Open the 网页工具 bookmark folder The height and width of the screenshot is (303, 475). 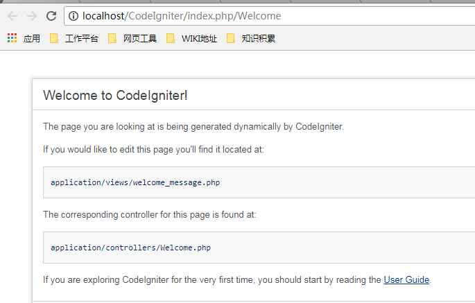pyautogui.click(x=132, y=38)
